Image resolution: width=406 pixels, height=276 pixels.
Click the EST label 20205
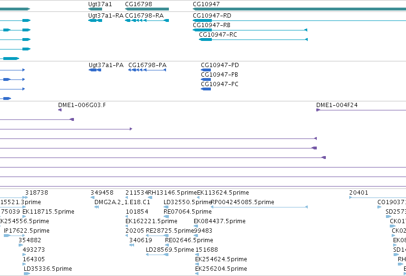135,231
